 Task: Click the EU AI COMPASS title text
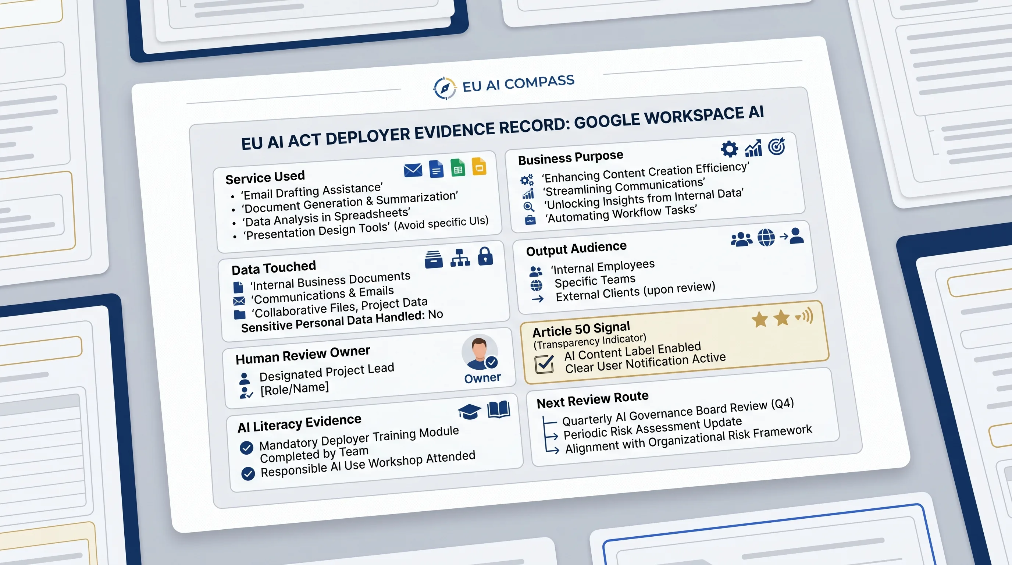(518, 84)
